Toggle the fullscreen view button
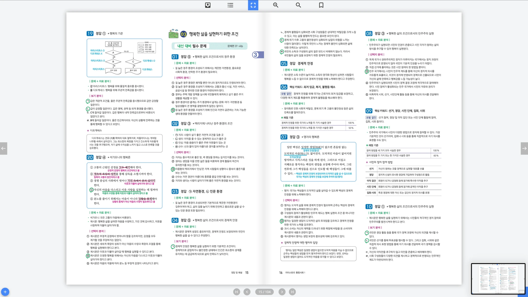 coord(253,5)
